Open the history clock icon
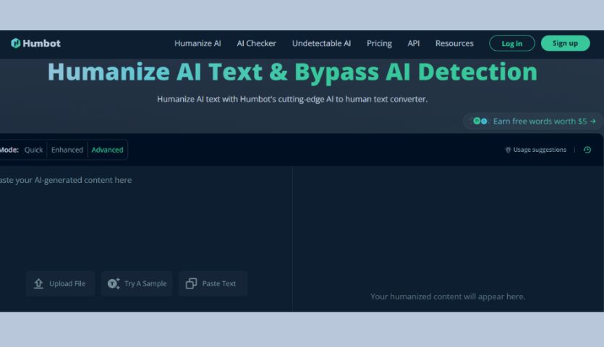 click(587, 150)
